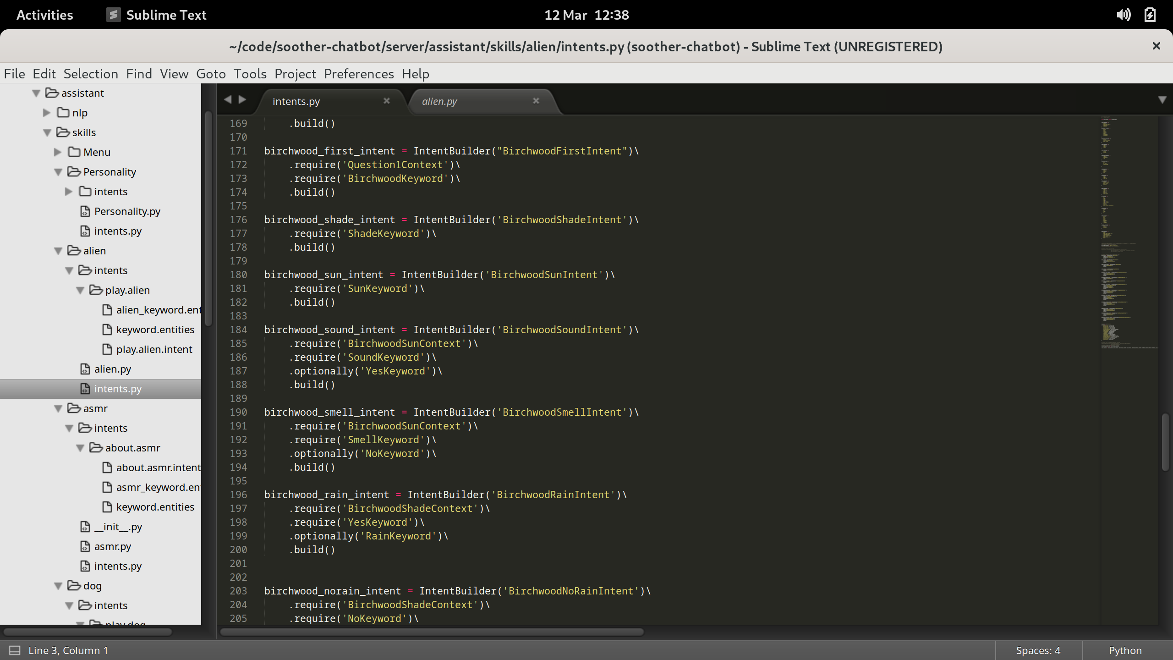This screenshot has width=1173, height=660.
Task: Click the Python syntax selector in status bar
Action: click(1125, 650)
